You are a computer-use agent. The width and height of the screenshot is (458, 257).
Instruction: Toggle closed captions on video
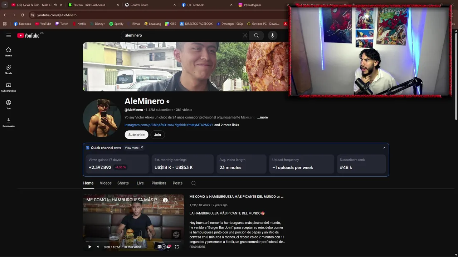160,247
